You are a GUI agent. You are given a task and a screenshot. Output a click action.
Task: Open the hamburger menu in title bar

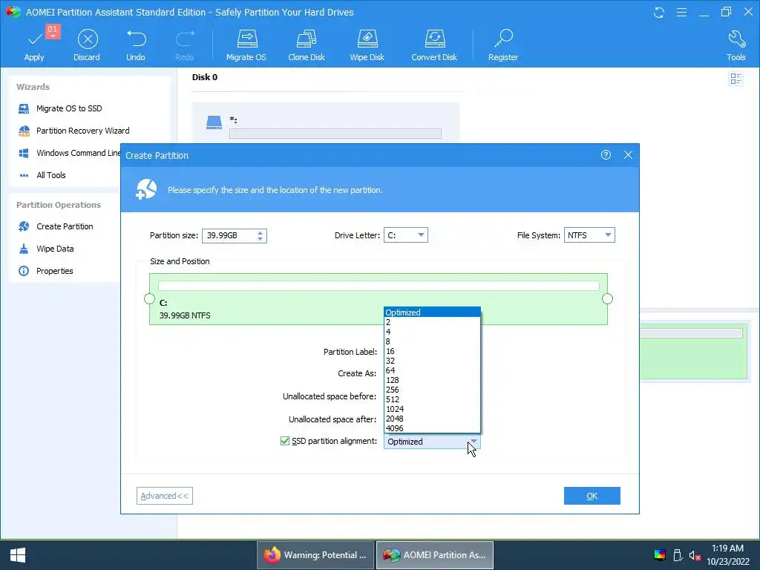pos(681,12)
